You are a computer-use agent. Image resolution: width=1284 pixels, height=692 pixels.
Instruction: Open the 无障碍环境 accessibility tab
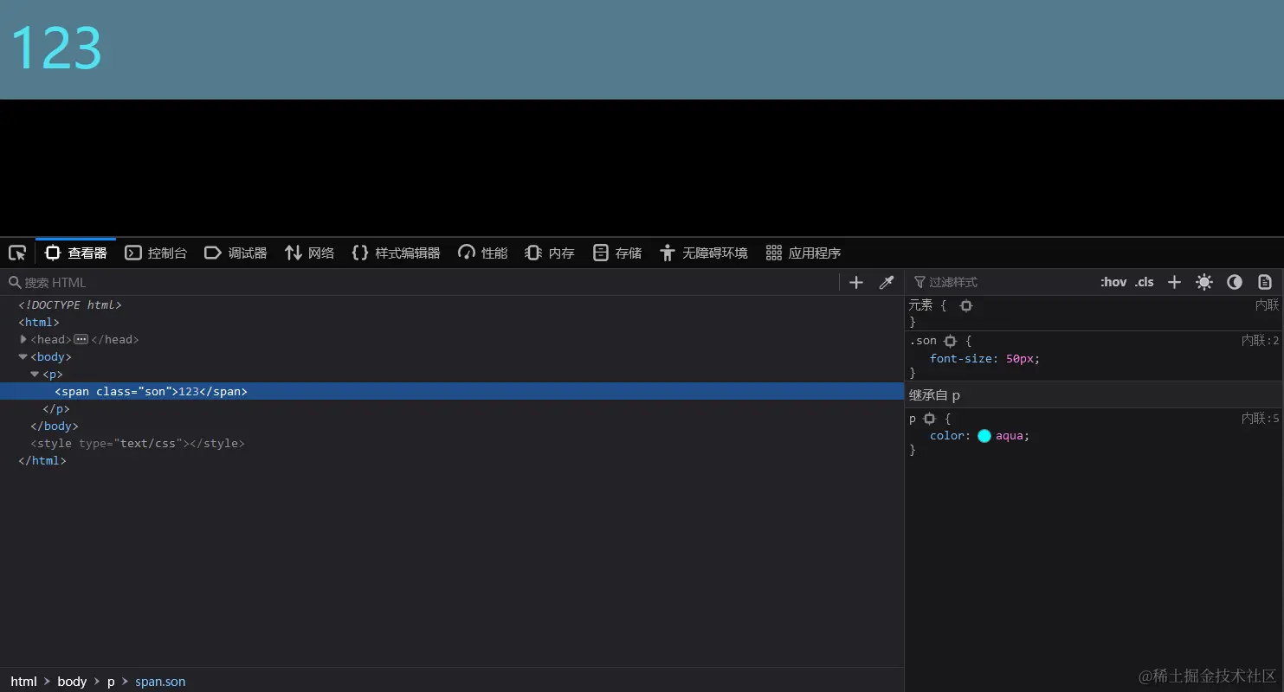[703, 253]
